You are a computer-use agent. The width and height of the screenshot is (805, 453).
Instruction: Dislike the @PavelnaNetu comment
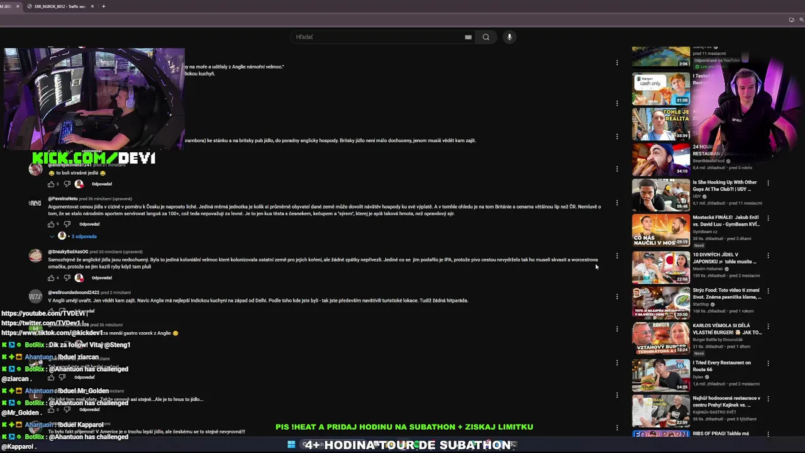[x=67, y=224]
